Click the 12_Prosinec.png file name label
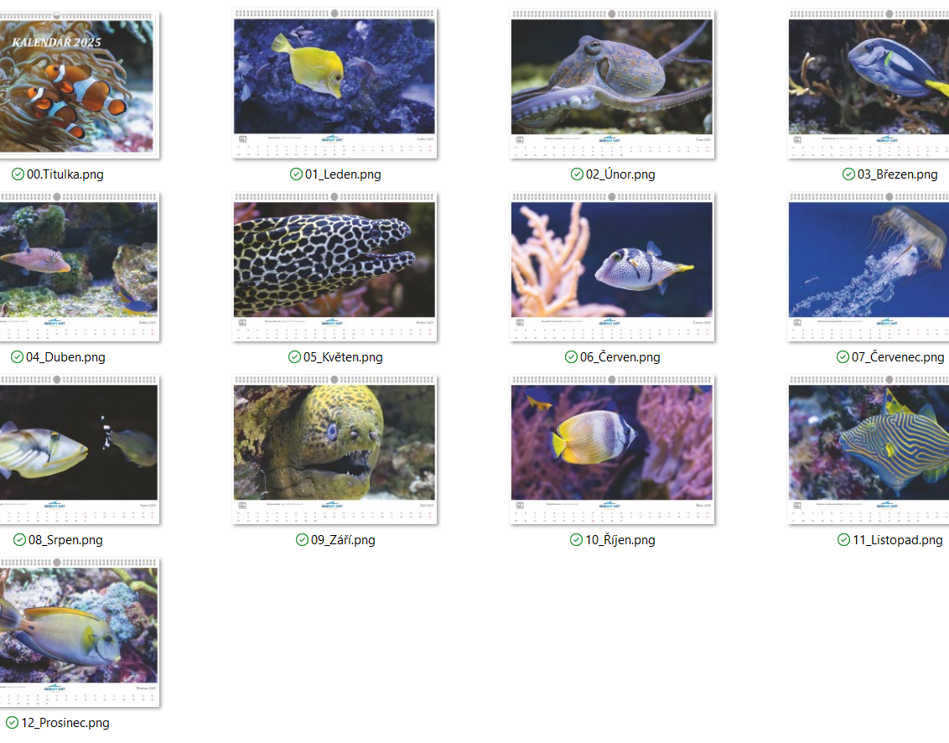The image size is (949, 743). [65, 723]
